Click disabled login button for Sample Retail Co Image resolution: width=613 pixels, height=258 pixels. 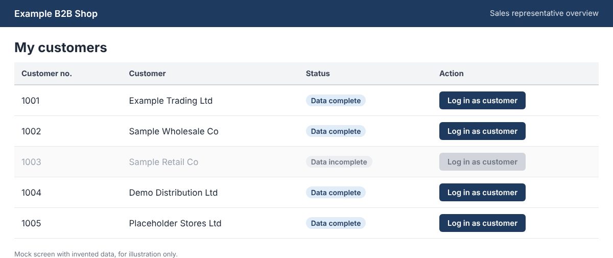click(x=482, y=162)
